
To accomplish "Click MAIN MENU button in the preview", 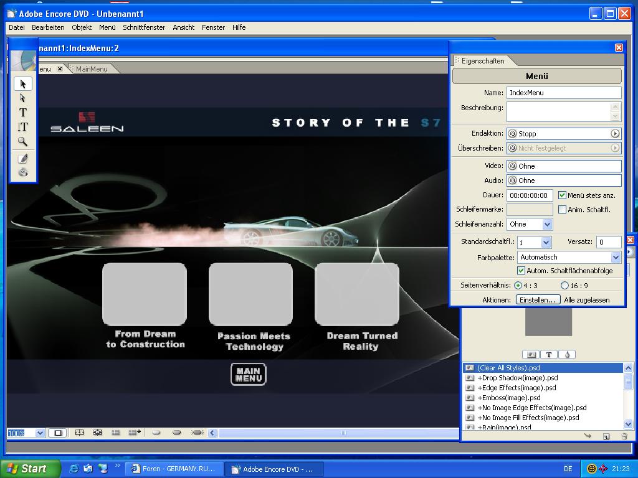I will pos(248,374).
